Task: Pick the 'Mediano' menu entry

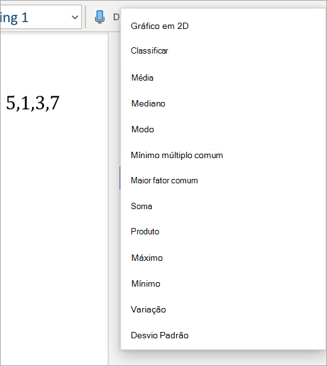Action: click(x=148, y=103)
